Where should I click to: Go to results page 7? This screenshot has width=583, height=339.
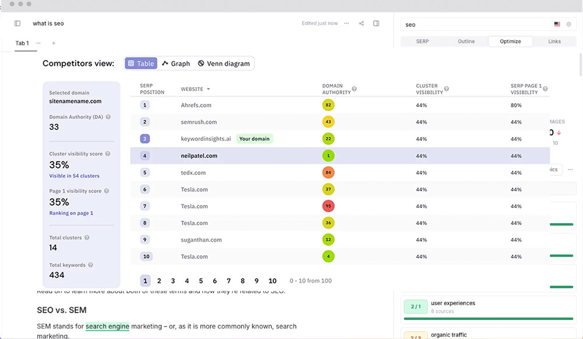tap(229, 281)
